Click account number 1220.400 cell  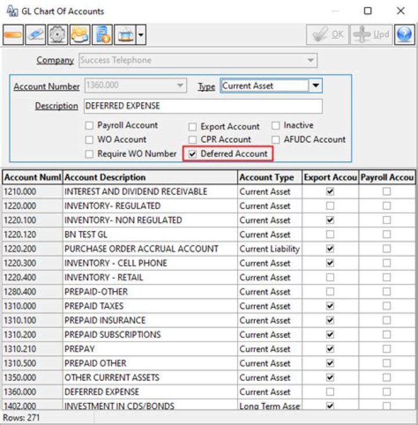33,278
